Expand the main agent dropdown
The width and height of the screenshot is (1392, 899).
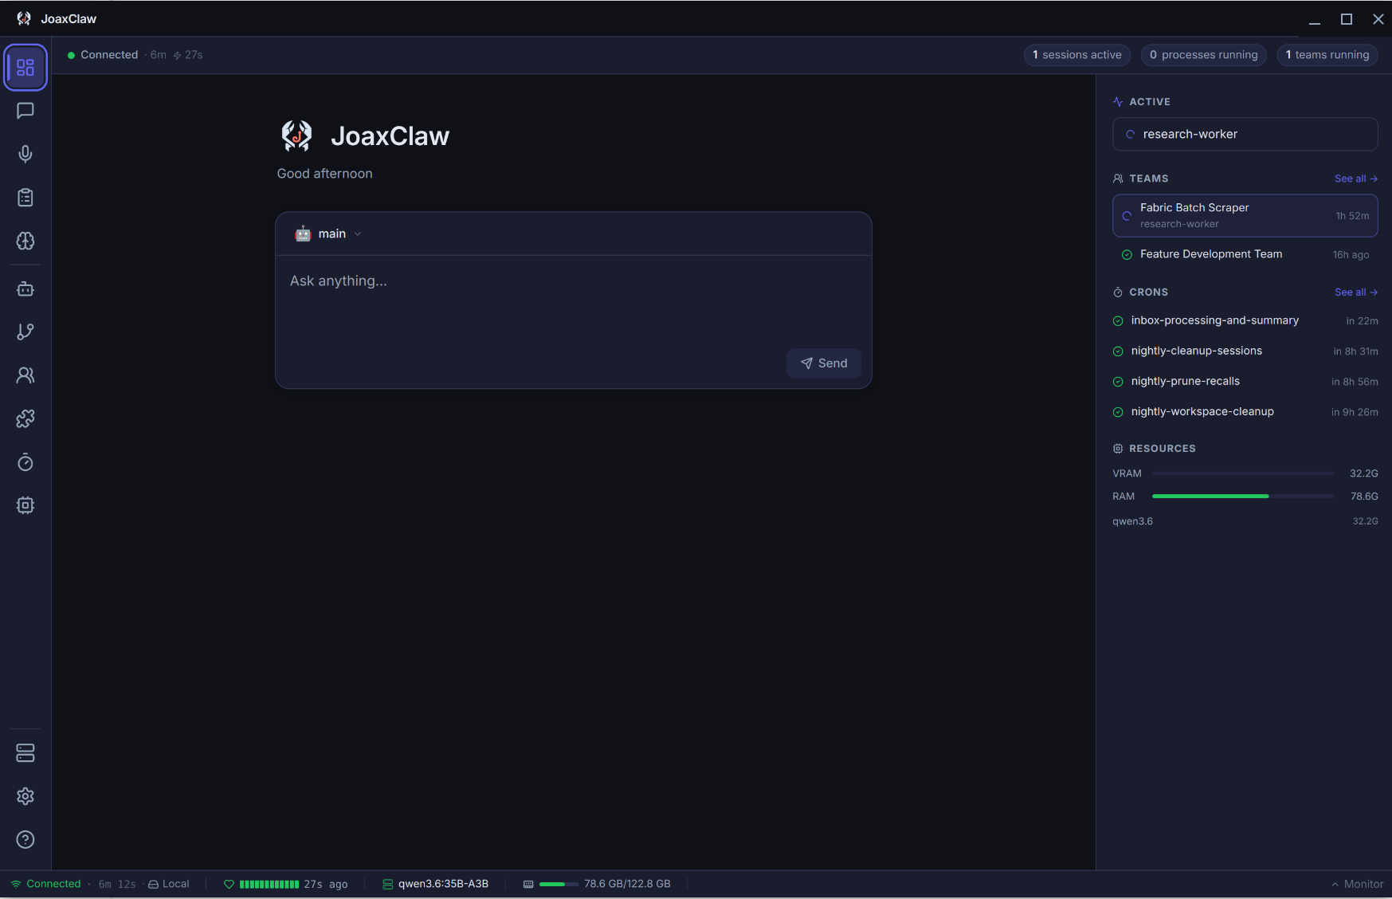tap(328, 234)
